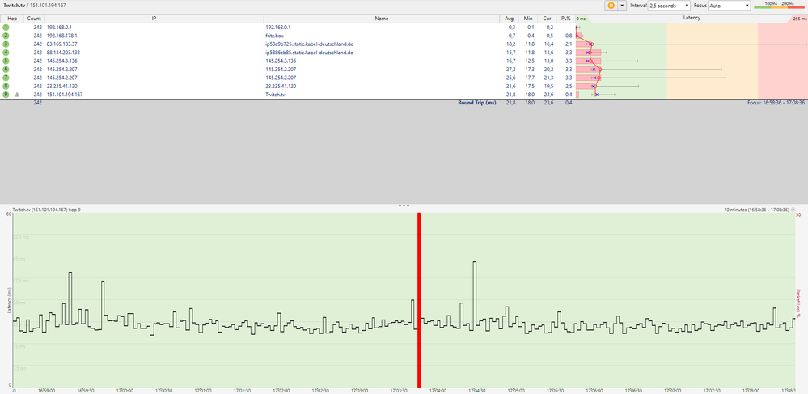808x394 pixels.
Task: Click the Cur column header
Action: pyautogui.click(x=546, y=19)
